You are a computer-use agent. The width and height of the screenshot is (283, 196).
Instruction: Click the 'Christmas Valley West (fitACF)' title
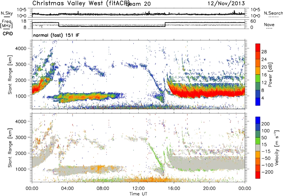tap(81, 3)
